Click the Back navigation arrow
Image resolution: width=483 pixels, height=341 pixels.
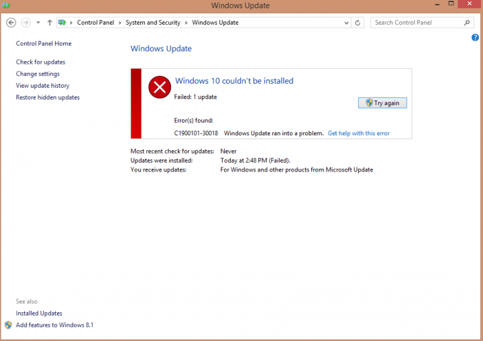pos(11,23)
